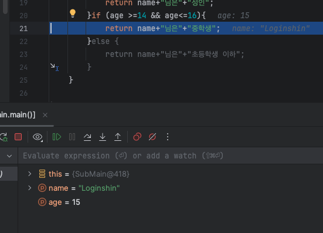323x233 pixels.
Task: Click the stacked-bars icon beside 'this'
Action: 42,174
